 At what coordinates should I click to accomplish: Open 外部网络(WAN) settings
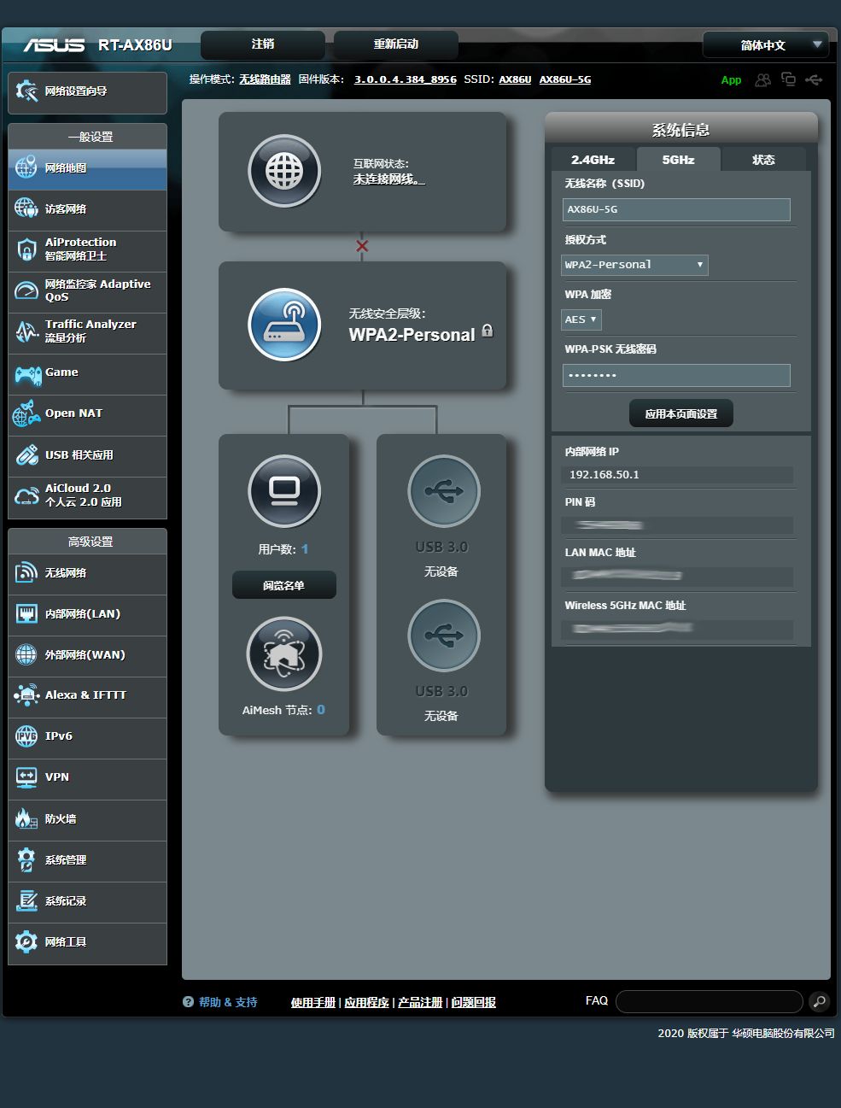pos(87,655)
